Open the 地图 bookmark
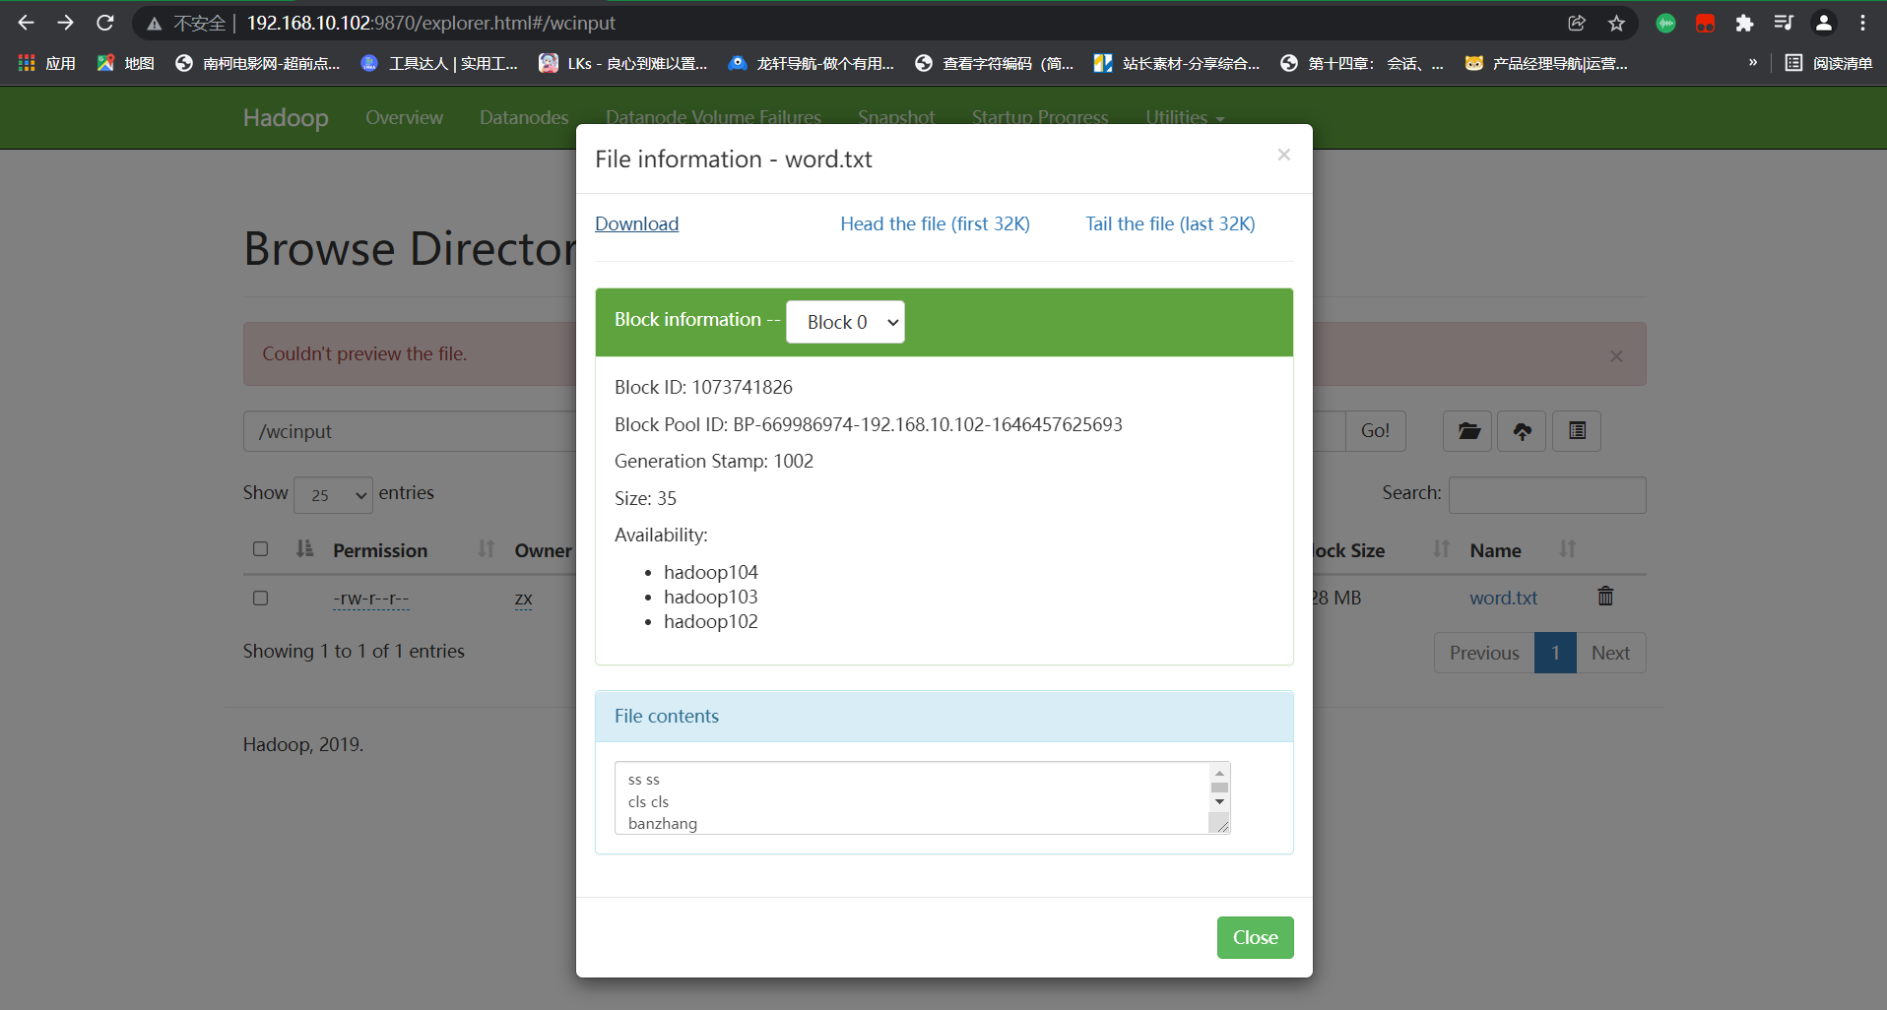The height and width of the screenshot is (1010, 1887). (x=125, y=63)
